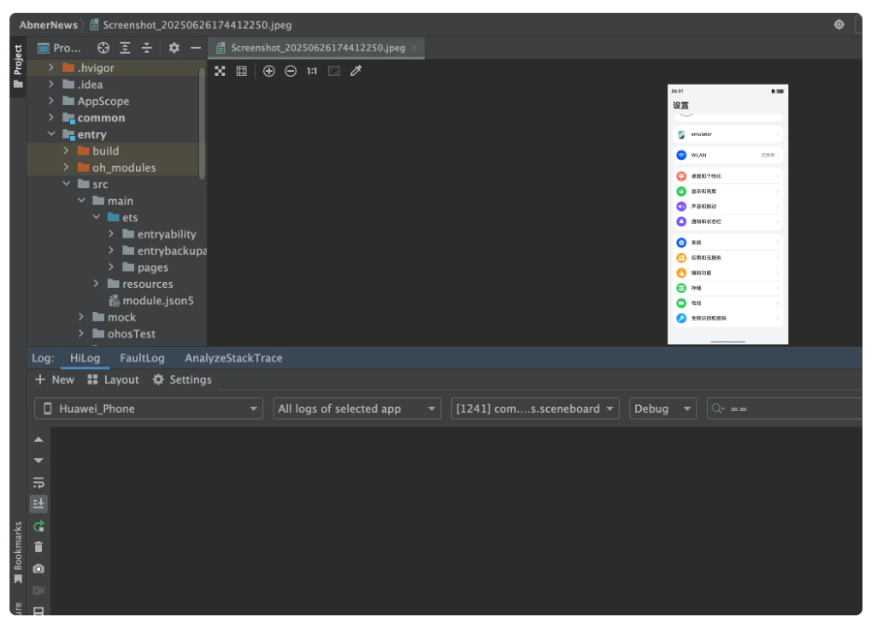877x629 pixels.
Task: Toggle soft-wrap in log panel
Action: pos(38,482)
